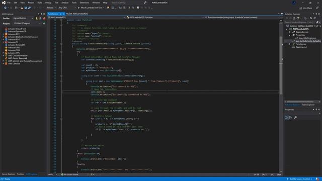
Task: Open the AWS Profile dropdown
Action: tap(23, 18)
